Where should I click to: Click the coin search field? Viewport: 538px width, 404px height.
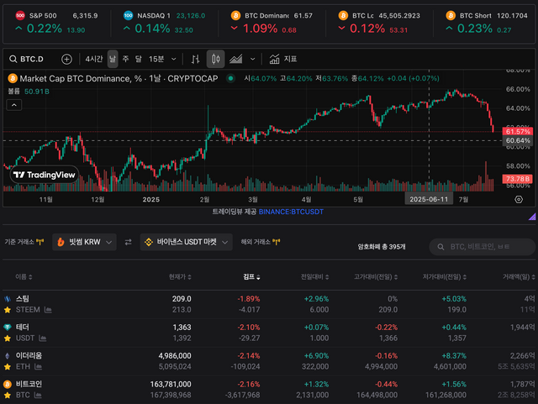[482, 247]
